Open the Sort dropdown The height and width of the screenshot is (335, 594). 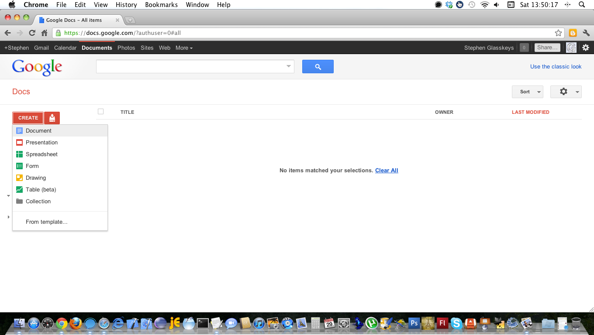point(527,92)
